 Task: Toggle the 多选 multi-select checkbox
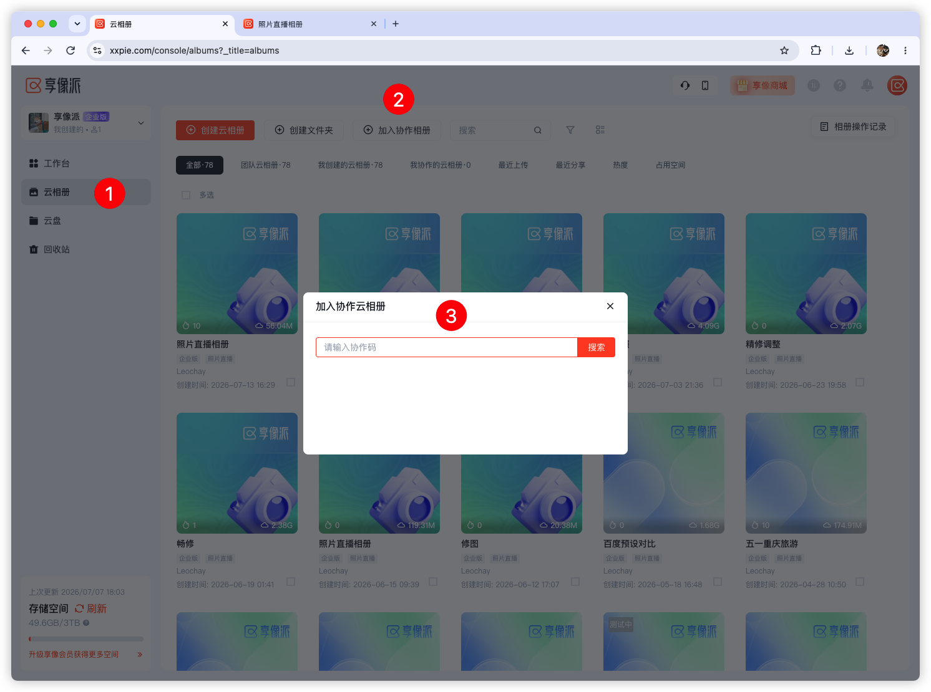point(186,195)
